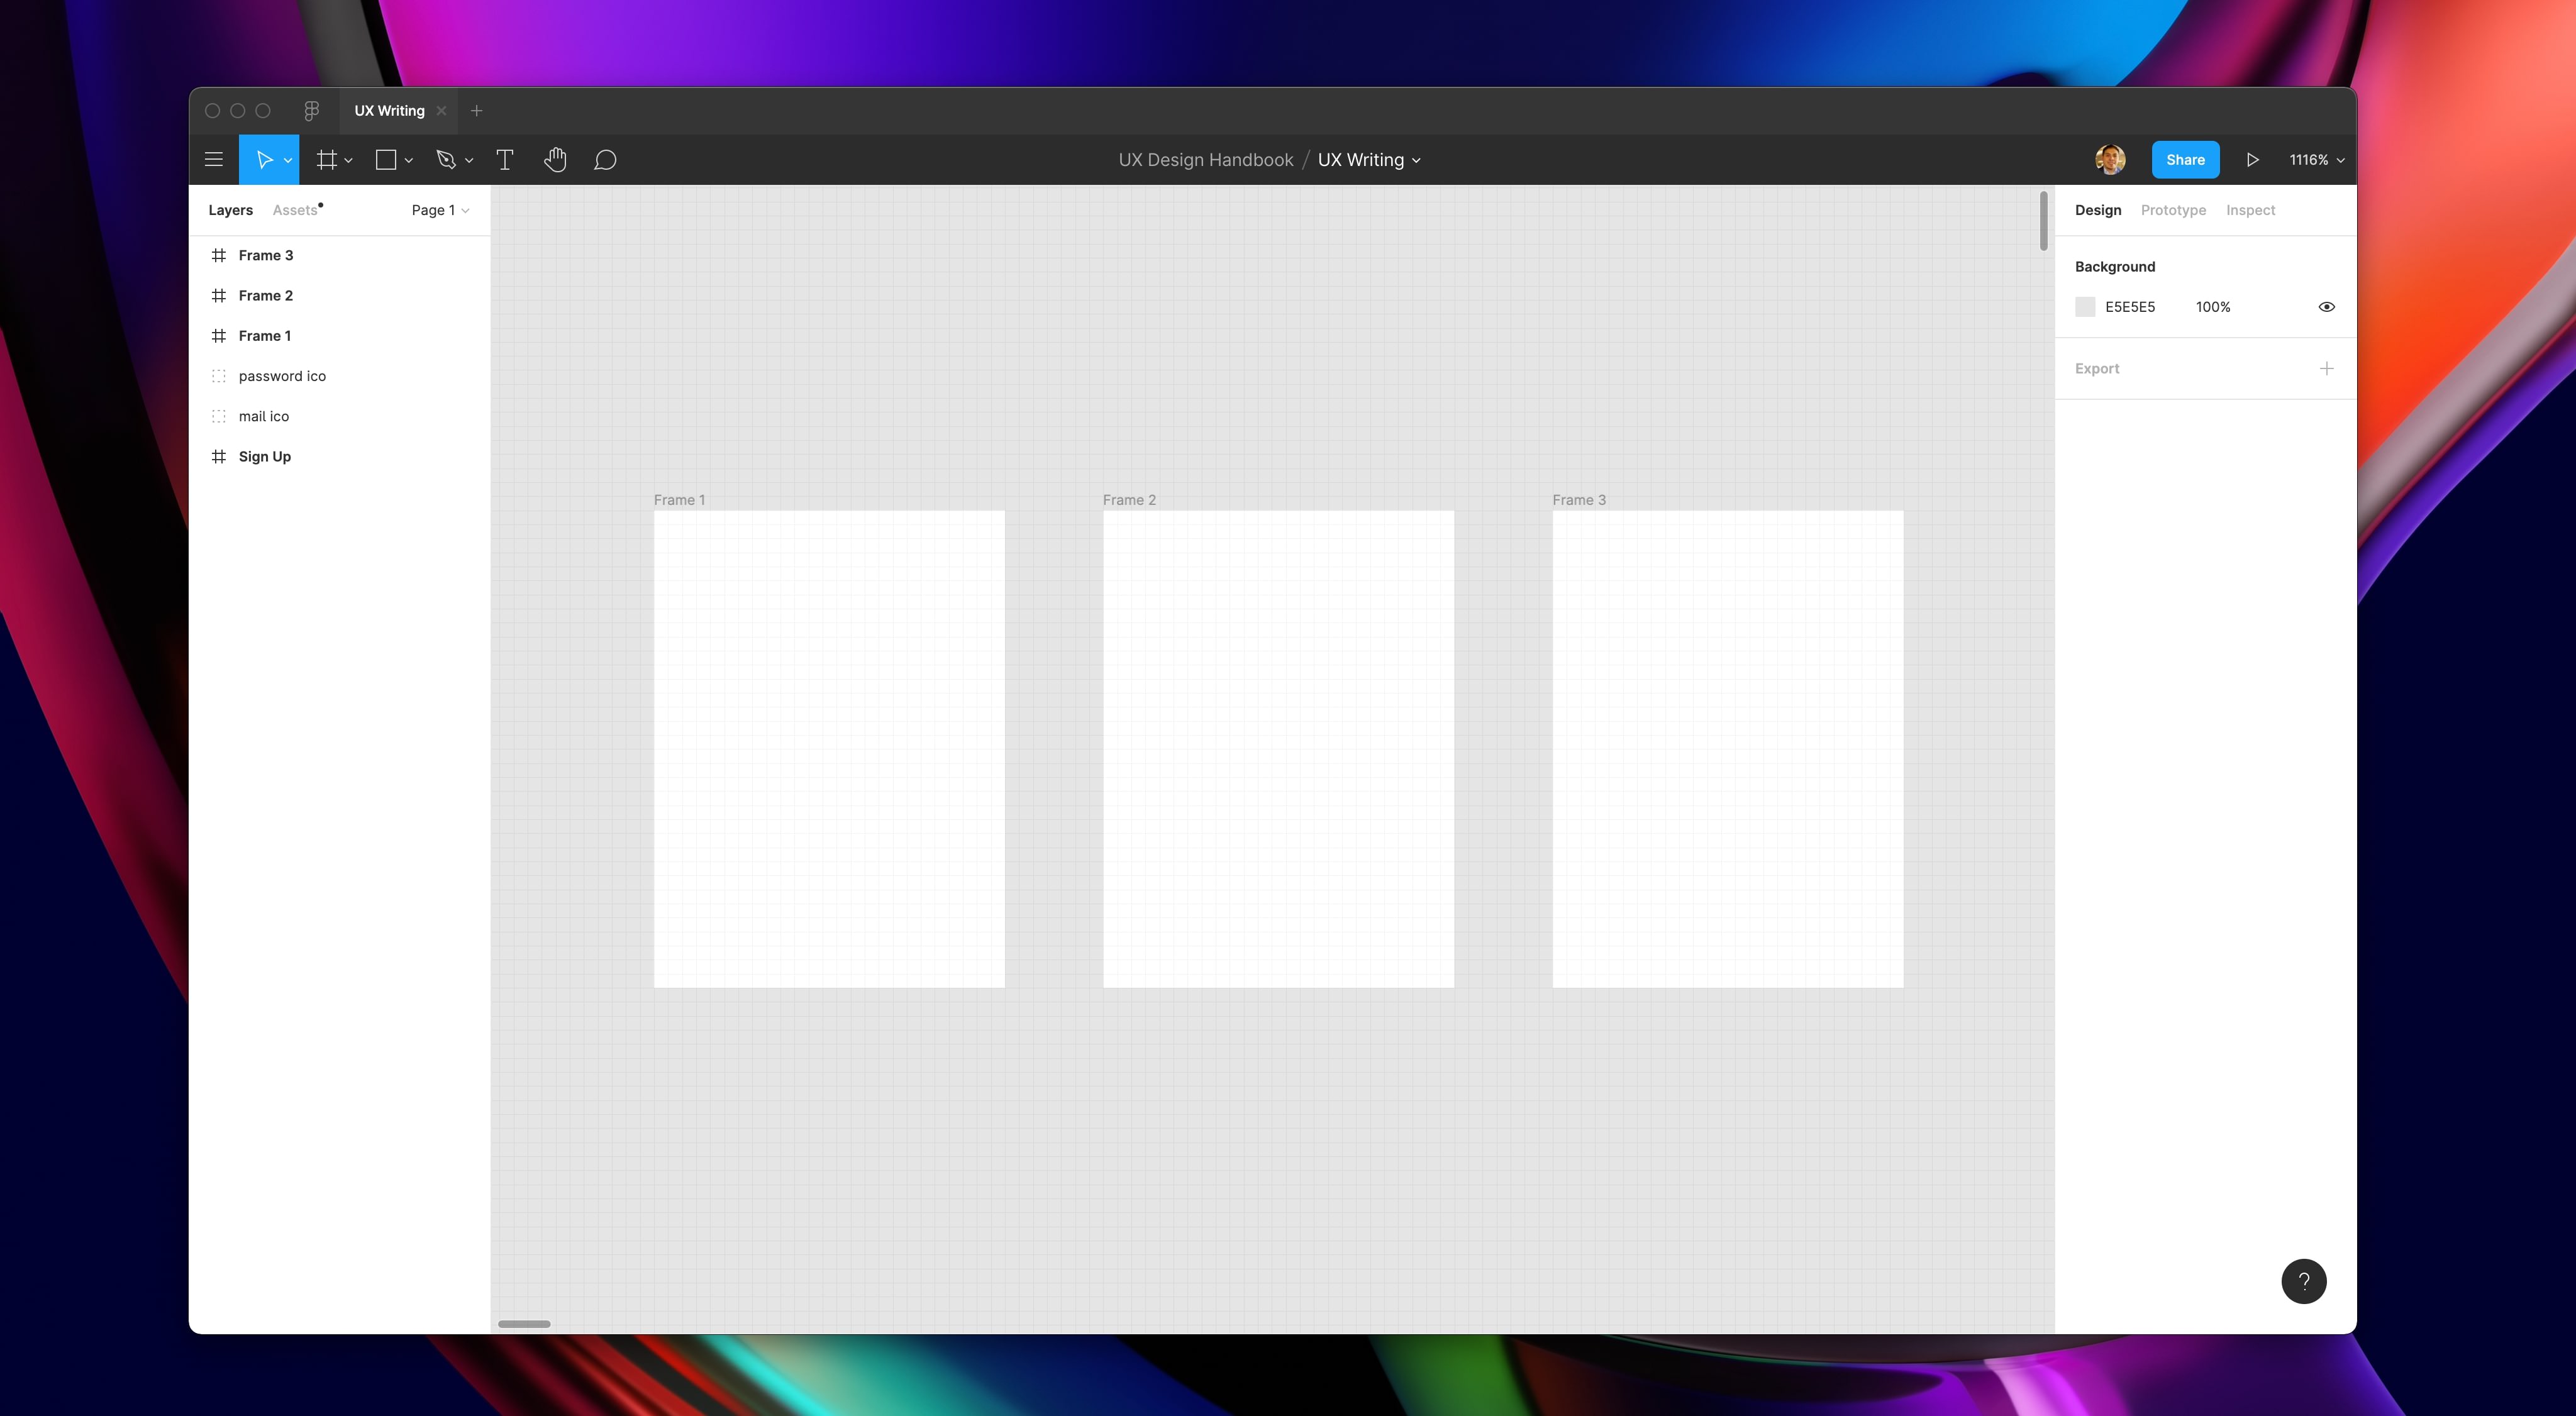Toggle background visibility eye icon
Screen dimensions: 2576x1416
2326,307
